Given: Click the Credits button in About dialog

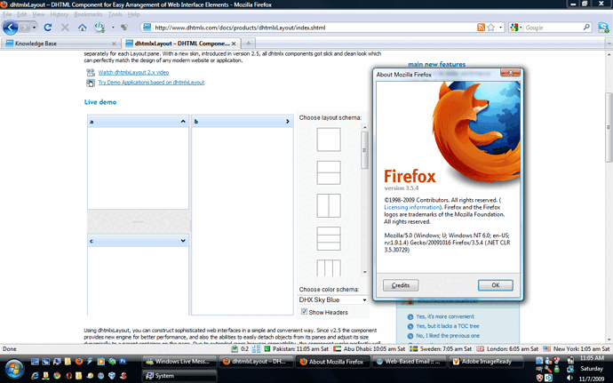Looking at the screenshot, I should tap(401, 285).
